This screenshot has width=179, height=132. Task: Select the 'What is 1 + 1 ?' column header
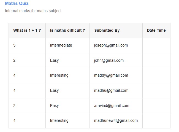(x=27, y=30)
